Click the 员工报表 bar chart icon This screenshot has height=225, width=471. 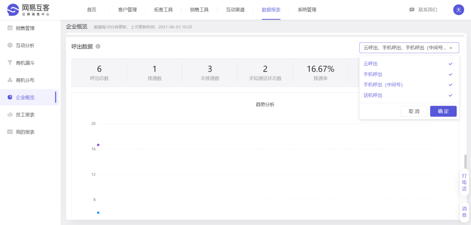[10, 115]
